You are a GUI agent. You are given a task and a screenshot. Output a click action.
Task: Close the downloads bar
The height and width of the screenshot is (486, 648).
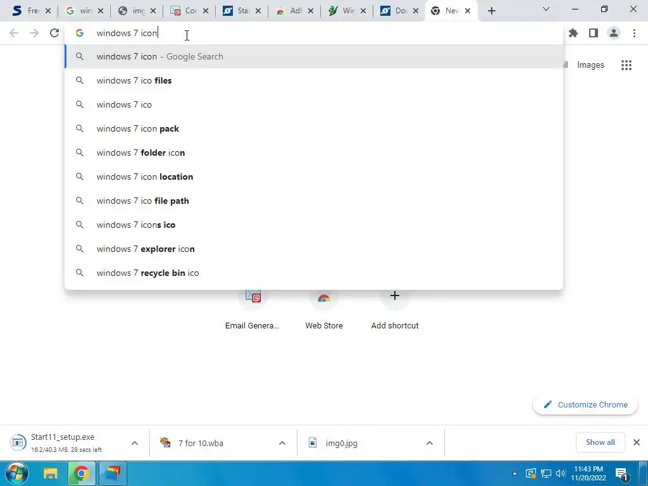click(x=637, y=442)
